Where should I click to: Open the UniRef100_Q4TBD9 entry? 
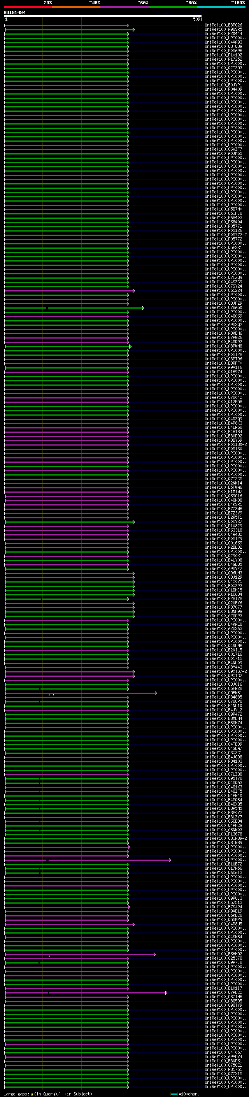[223, 744]
